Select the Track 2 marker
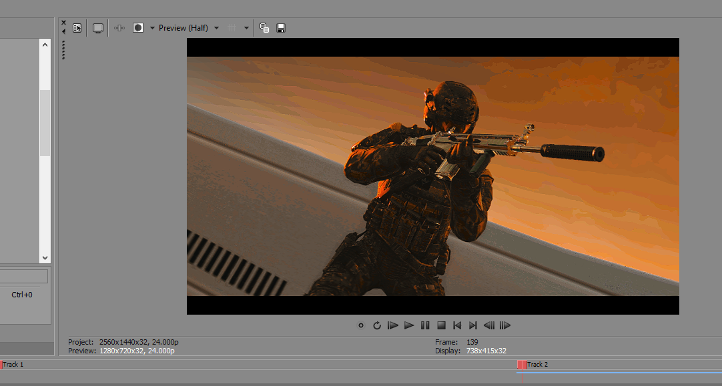 [522, 365]
